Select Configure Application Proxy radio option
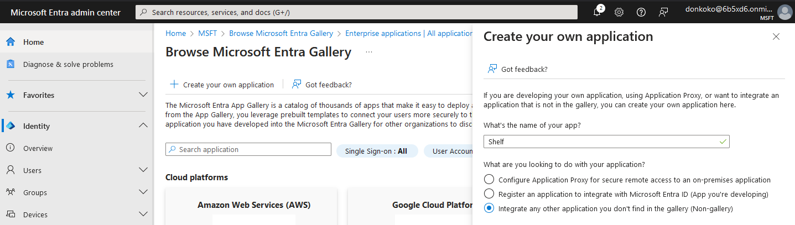 pyautogui.click(x=489, y=180)
